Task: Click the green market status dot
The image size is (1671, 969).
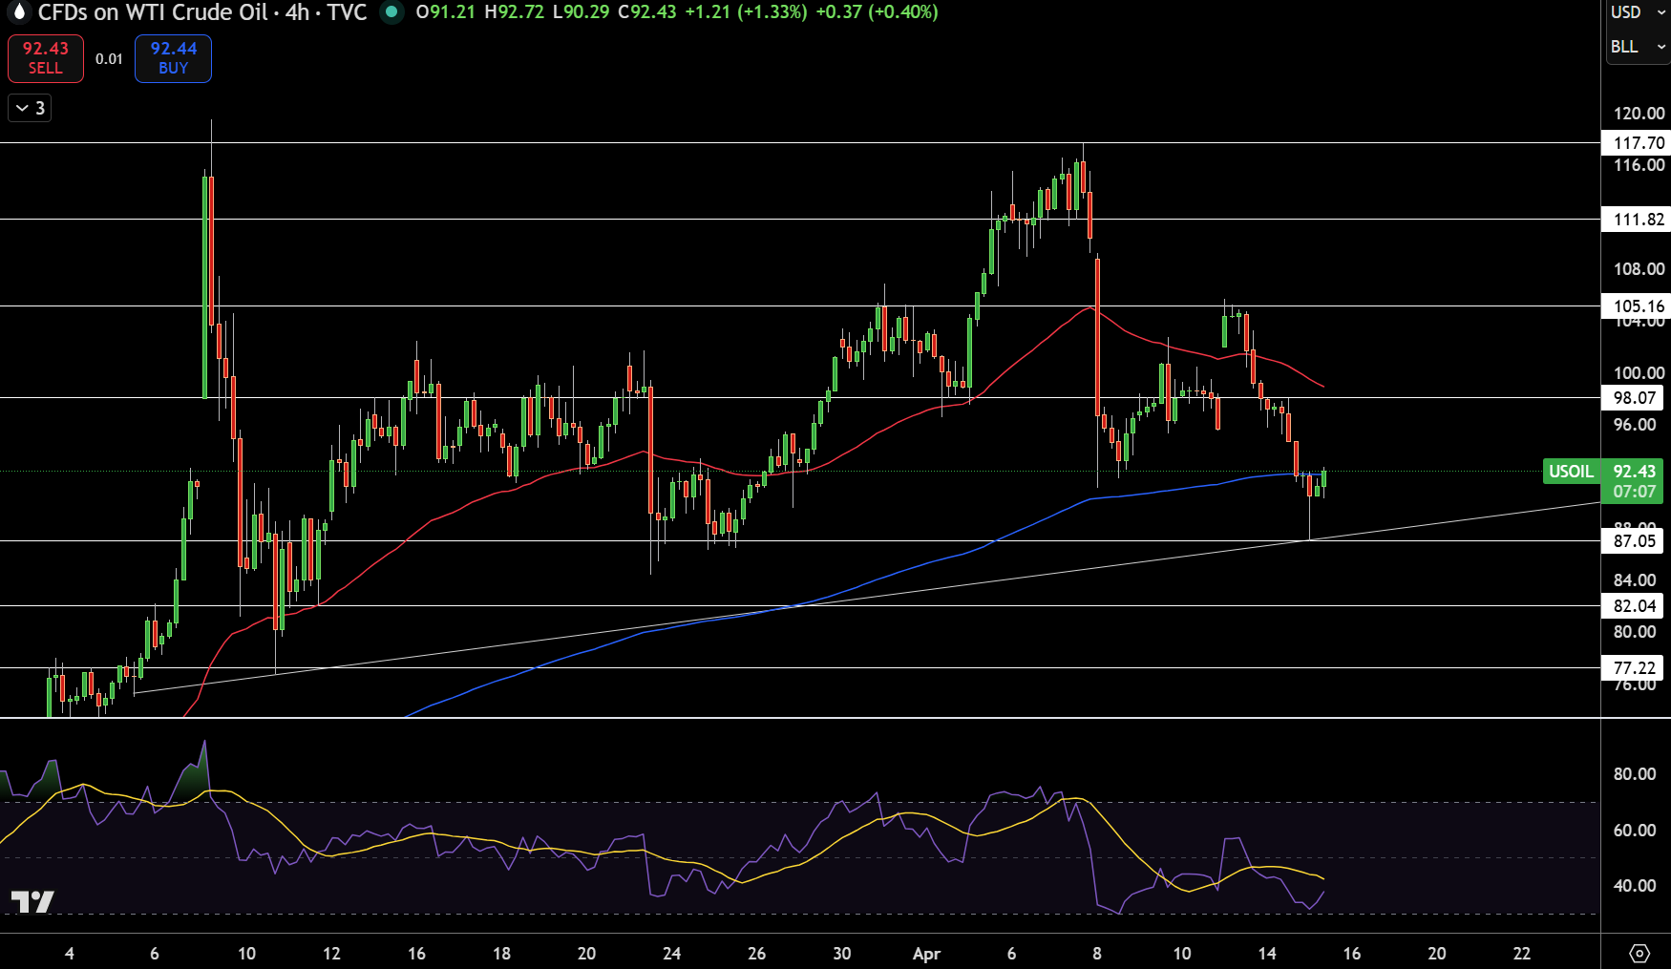Action: [x=391, y=12]
